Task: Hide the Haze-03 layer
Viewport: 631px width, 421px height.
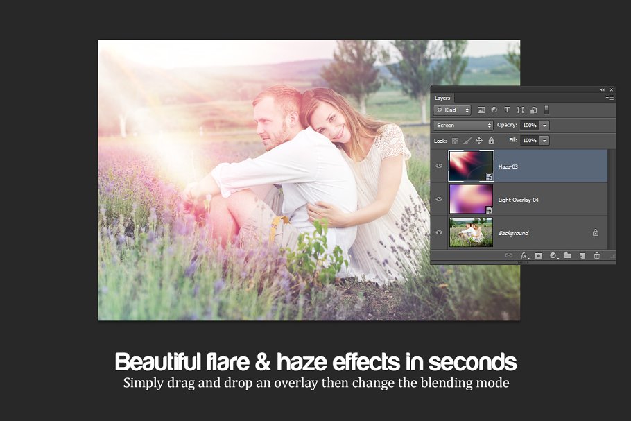Action: pyautogui.click(x=439, y=166)
